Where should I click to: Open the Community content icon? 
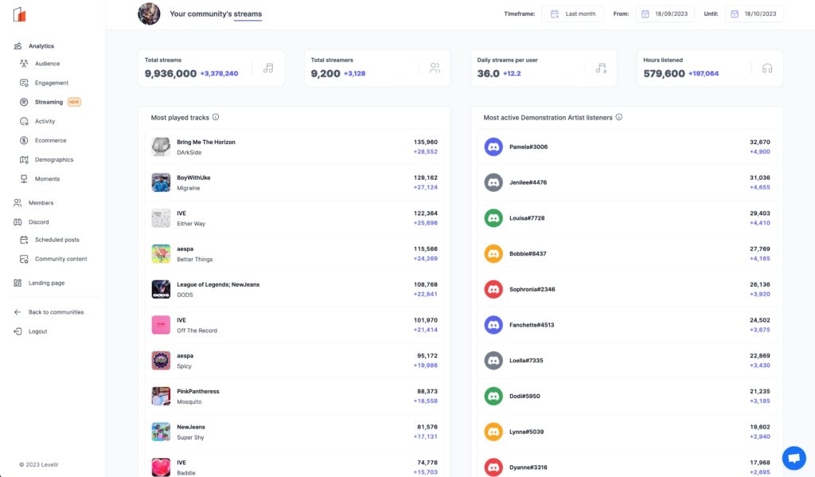click(22, 258)
